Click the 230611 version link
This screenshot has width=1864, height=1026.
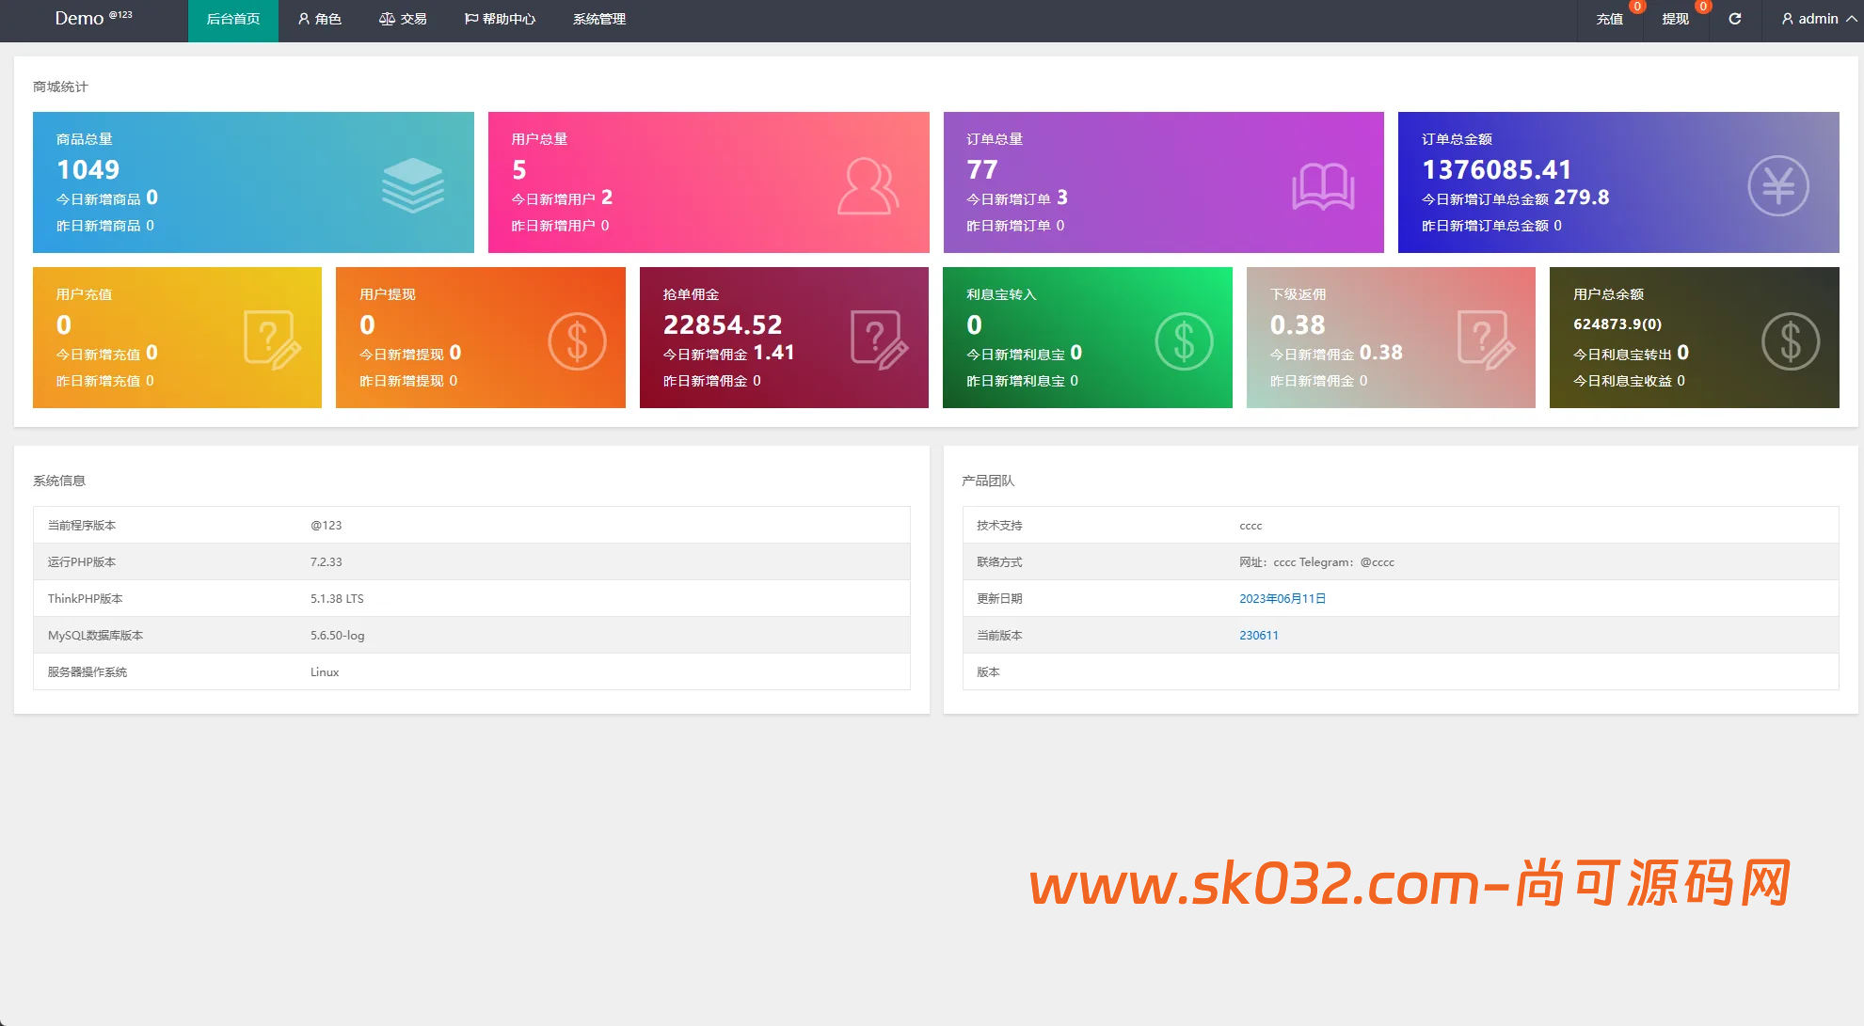[x=1258, y=636]
